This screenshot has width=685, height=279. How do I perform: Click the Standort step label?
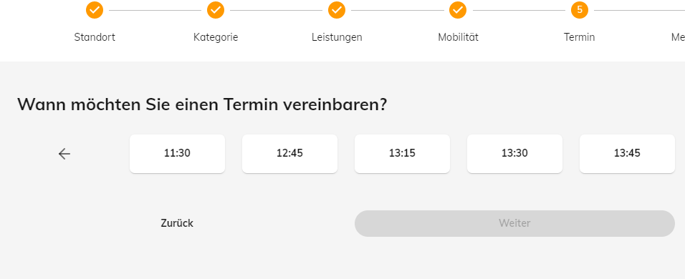95,37
